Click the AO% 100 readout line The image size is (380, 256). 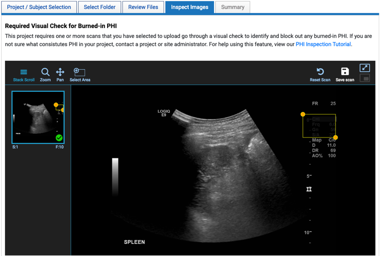324,155
